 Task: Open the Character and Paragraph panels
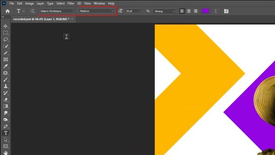226,11
